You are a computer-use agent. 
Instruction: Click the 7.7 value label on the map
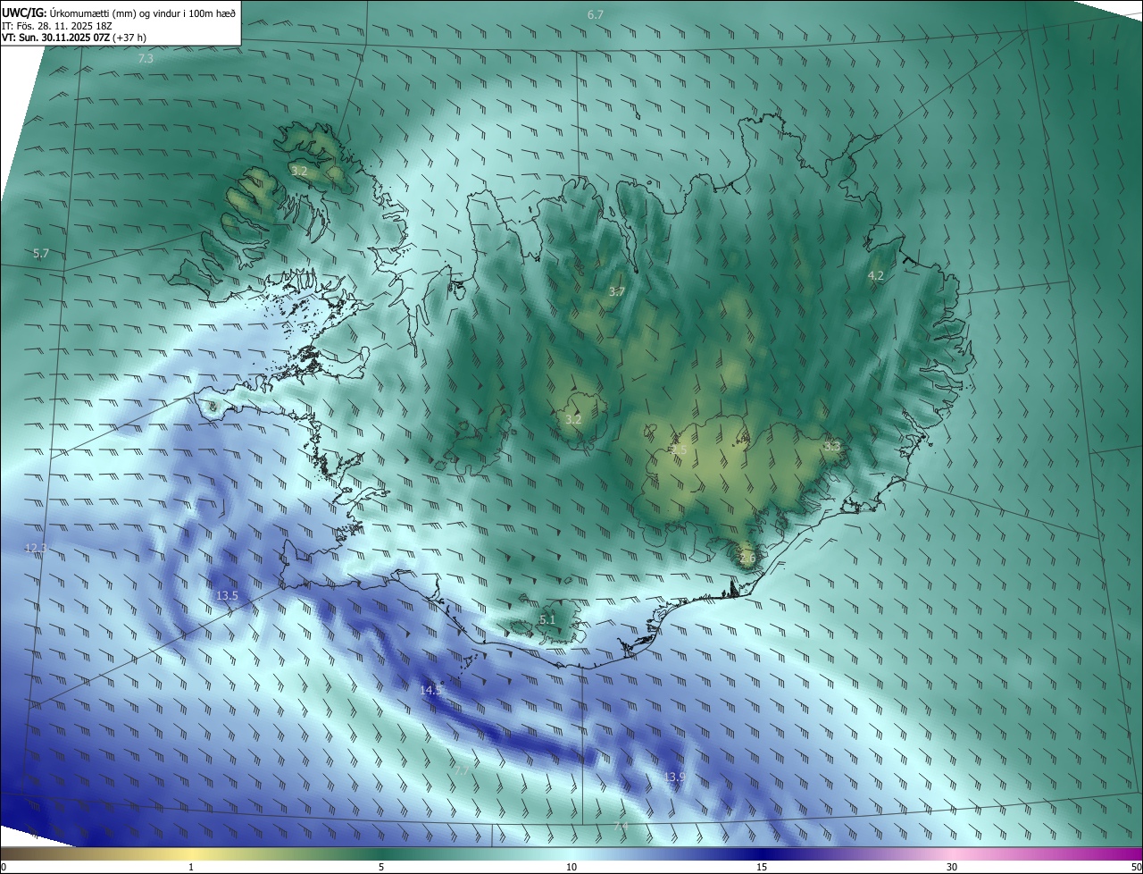tap(462, 769)
